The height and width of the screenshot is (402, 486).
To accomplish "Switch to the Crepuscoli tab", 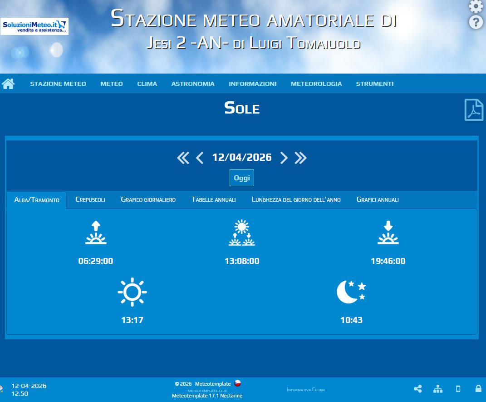I will [90, 200].
